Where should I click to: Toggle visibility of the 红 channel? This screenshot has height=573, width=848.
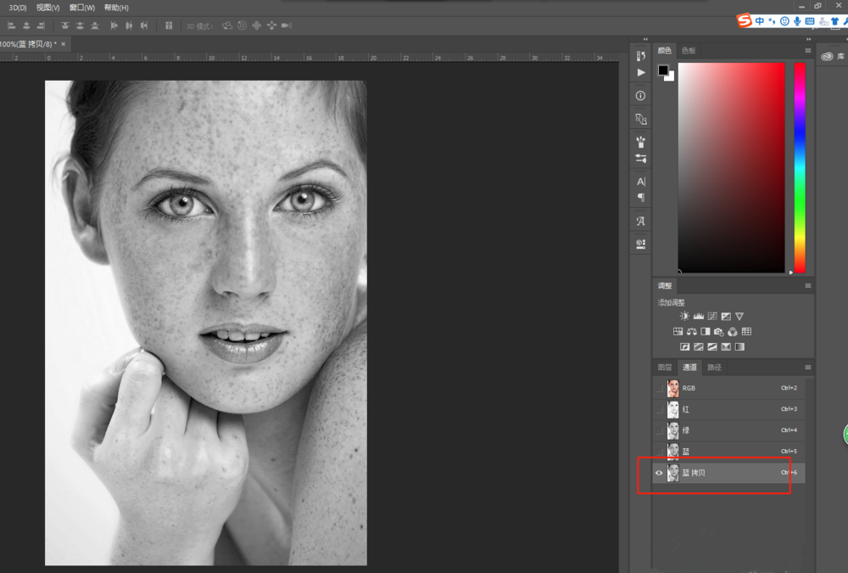click(659, 409)
